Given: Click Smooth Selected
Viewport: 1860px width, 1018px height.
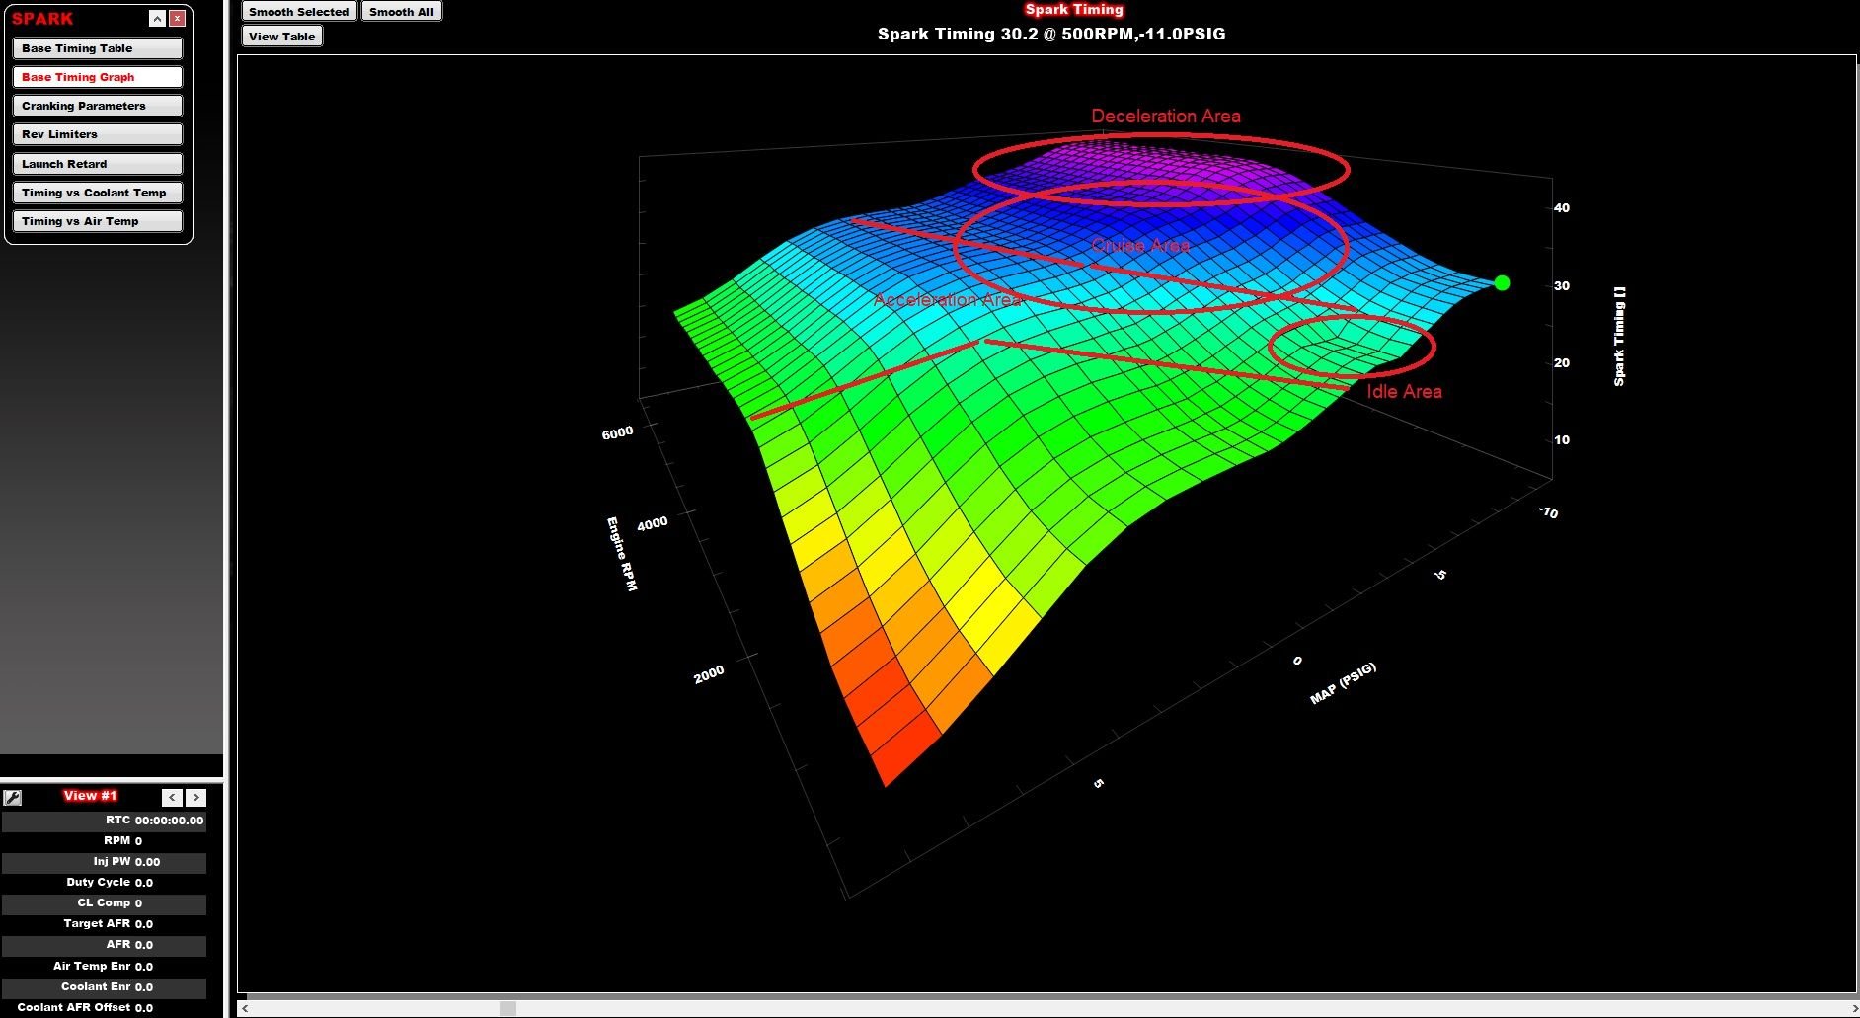Looking at the screenshot, I should 298,11.
